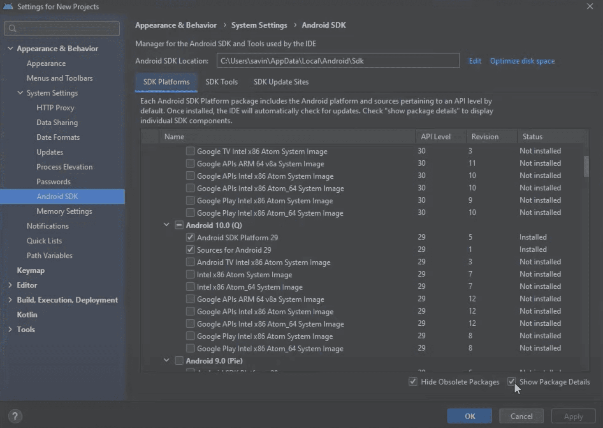This screenshot has width=603, height=428.
Task: Click the Android logo in the title bar
Action: (7, 6)
